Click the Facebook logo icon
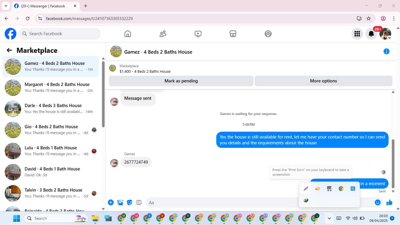This screenshot has height=225, width=400. click(11, 34)
